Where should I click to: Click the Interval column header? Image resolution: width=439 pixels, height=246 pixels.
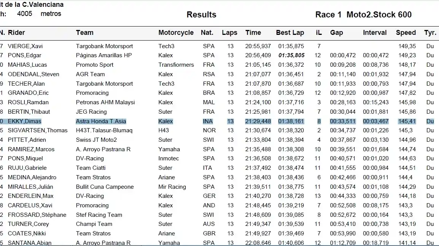click(375, 33)
